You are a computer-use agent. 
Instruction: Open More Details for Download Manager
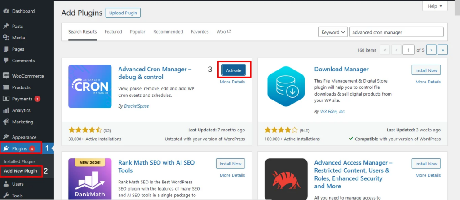tap(428, 82)
